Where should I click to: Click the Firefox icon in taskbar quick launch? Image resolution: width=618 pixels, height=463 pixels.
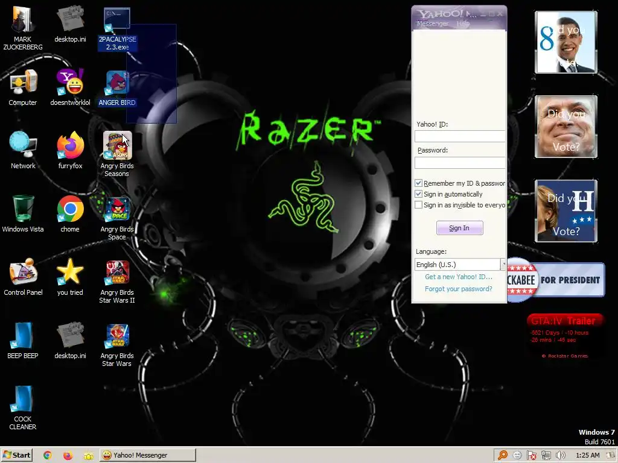click(x=68, y=455)
